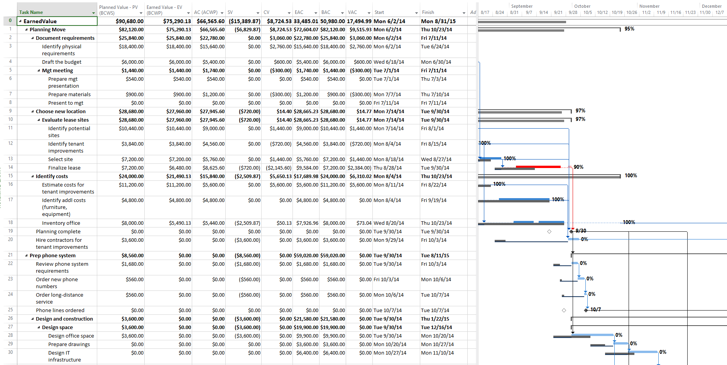Open Earned Value - EV column filter dropdown
Image resolution: width=727 pixels, height=365 pixels.
188,13
